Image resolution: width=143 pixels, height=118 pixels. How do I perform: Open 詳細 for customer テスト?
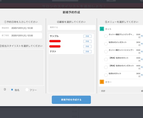coord(87,52)
